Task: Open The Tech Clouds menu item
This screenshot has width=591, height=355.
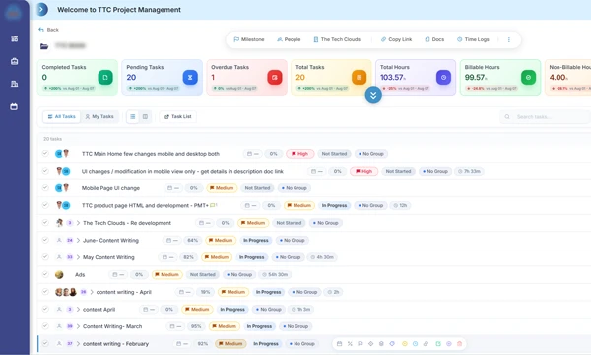Action: [337, 39]
